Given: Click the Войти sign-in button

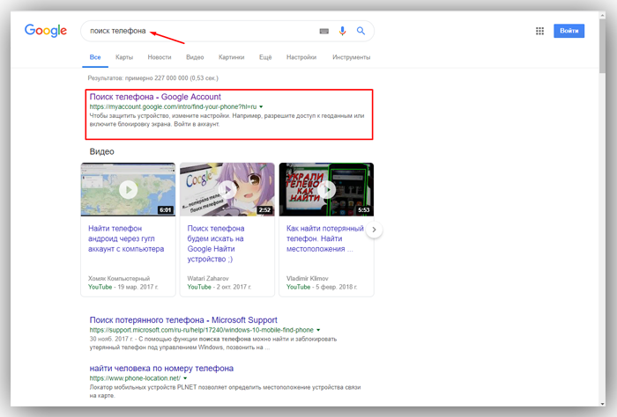Looking at the screenshot, I should [569, 31].
